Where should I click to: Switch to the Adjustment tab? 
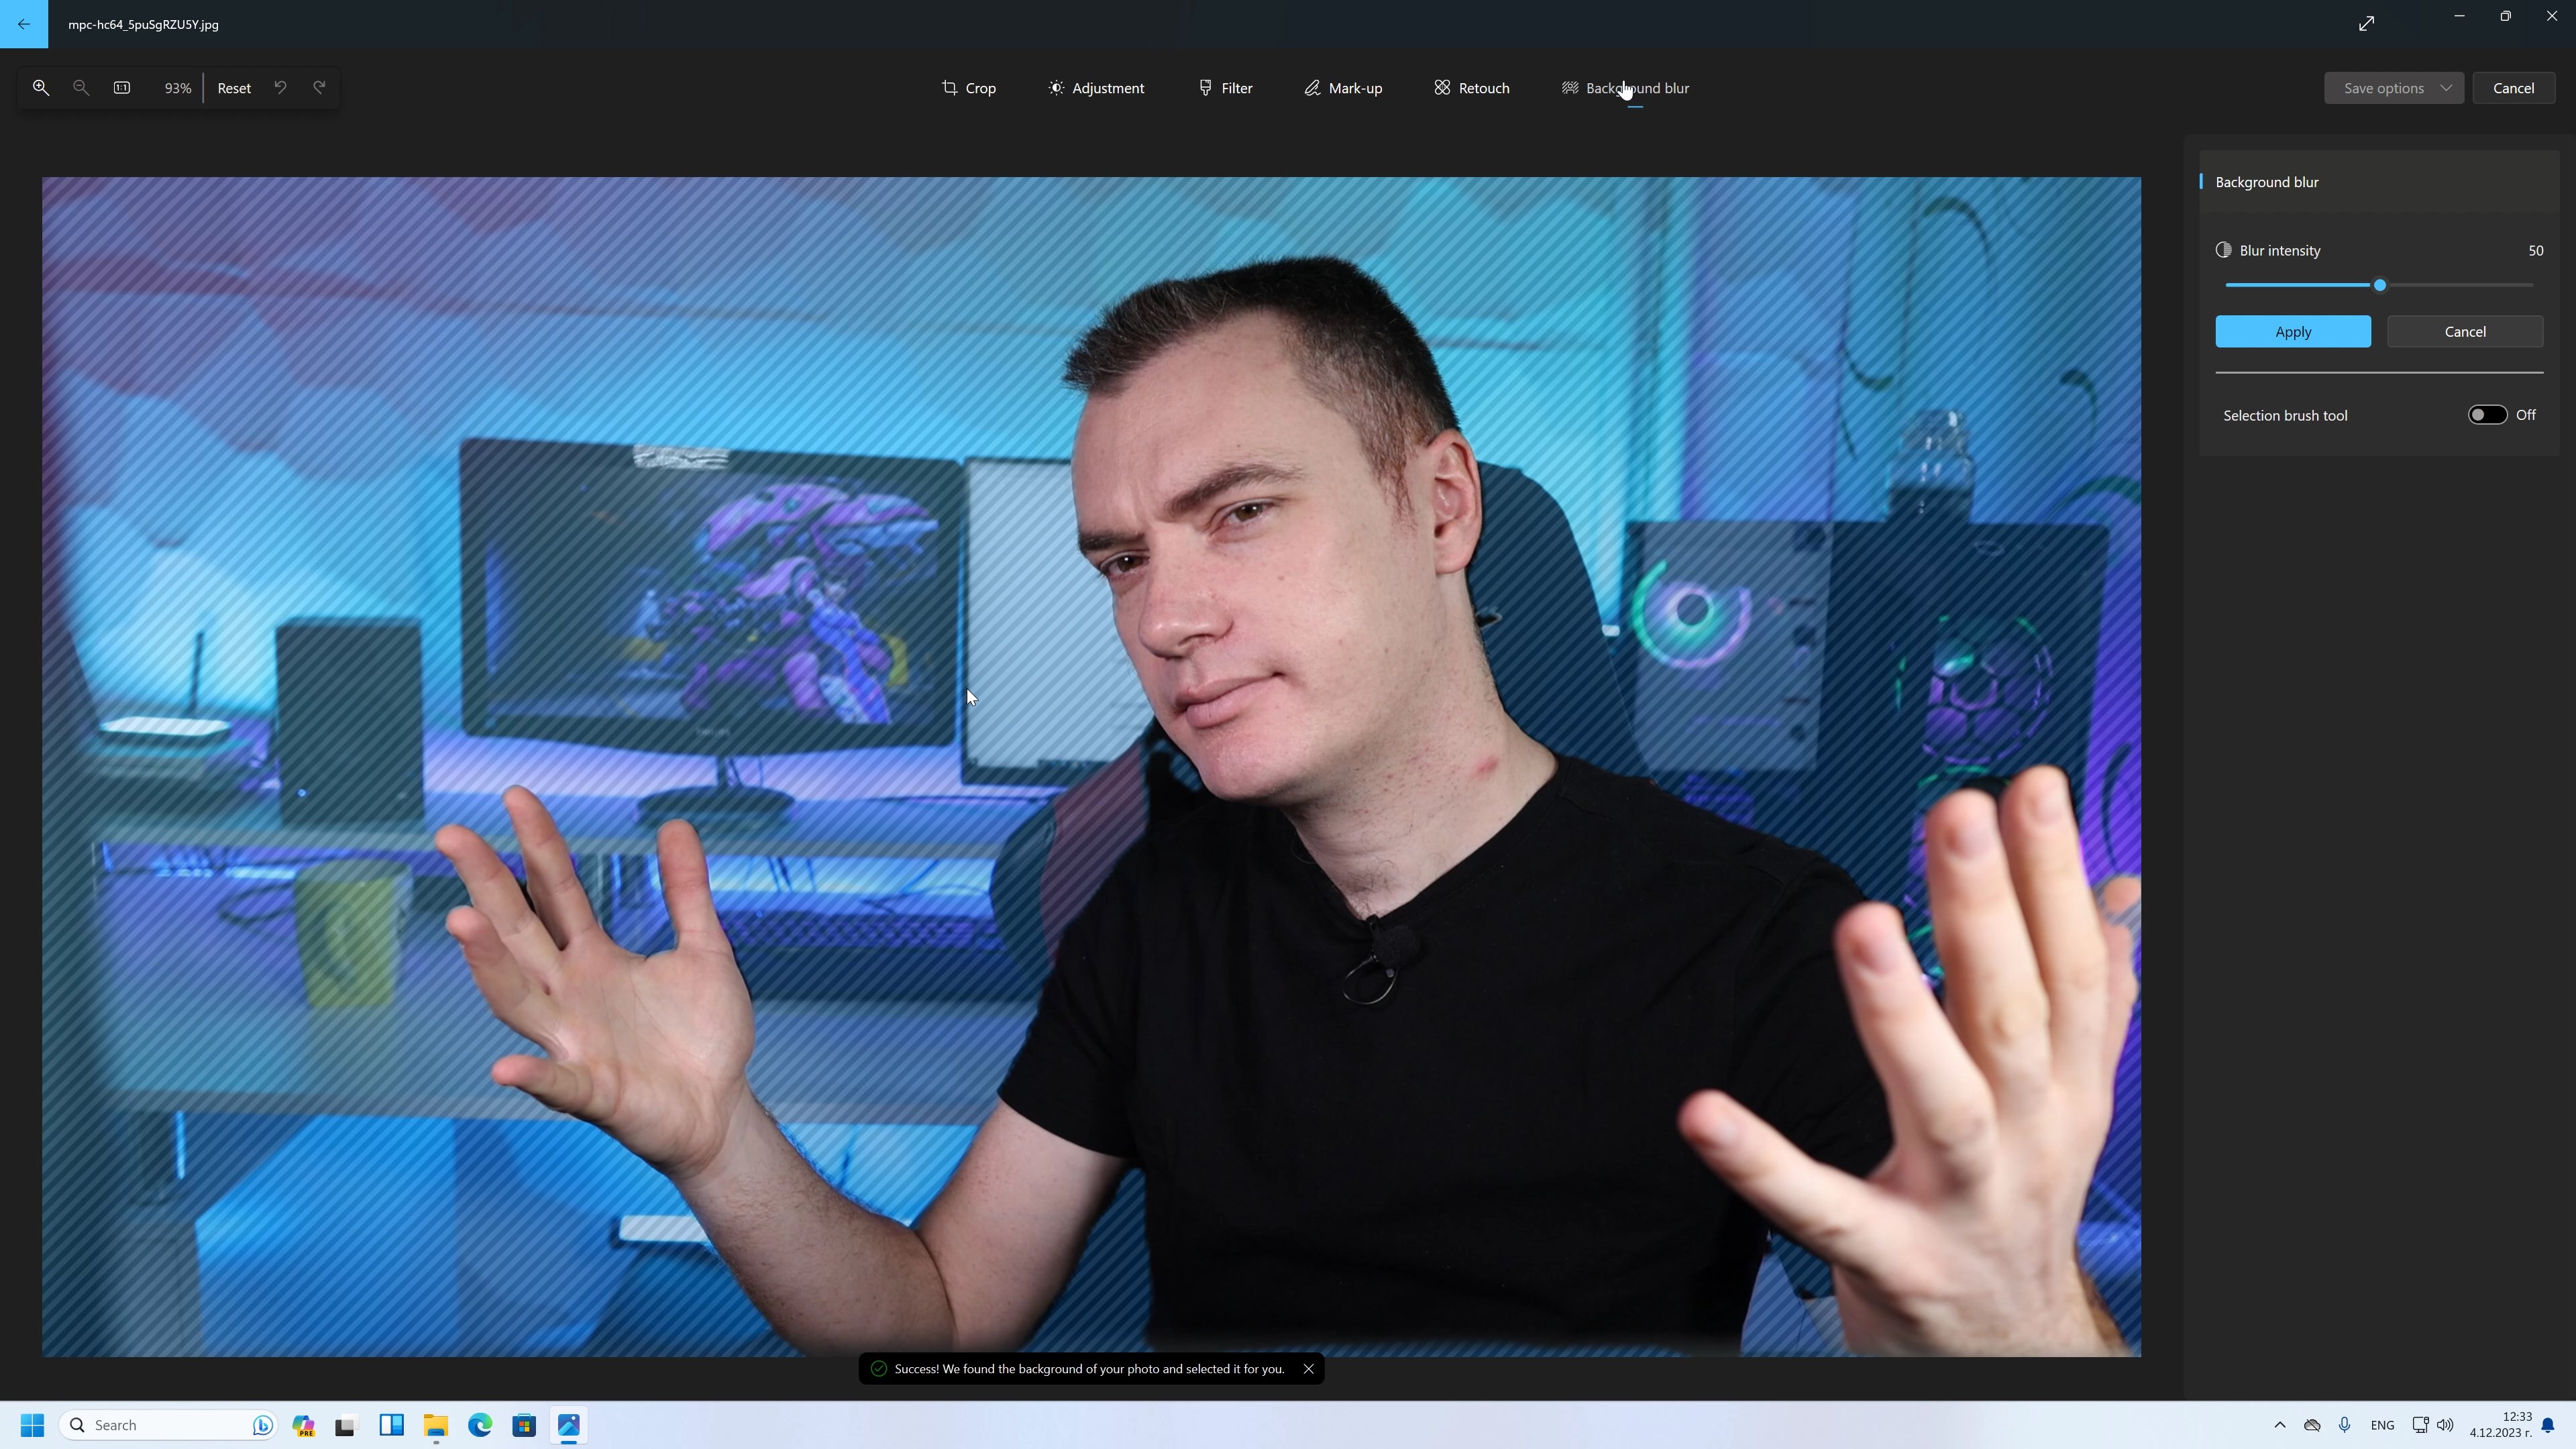pyautogui.click(x=1096, y=88)
